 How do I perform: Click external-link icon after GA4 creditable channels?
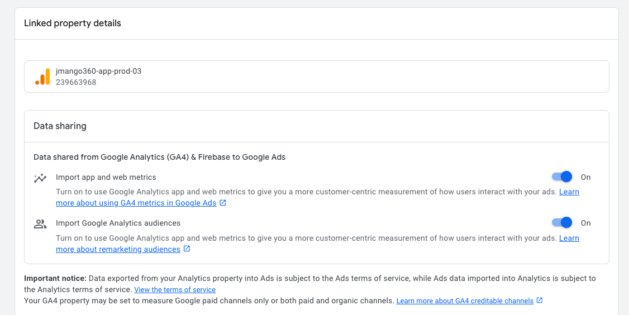[540, 300]
